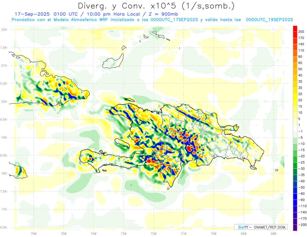
Task: Click the '-30' colorbar label
Action: pyautogui.click(x=301, y=168)
